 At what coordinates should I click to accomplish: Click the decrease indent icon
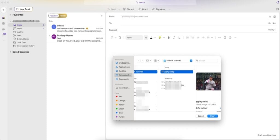tap(198, 38)
